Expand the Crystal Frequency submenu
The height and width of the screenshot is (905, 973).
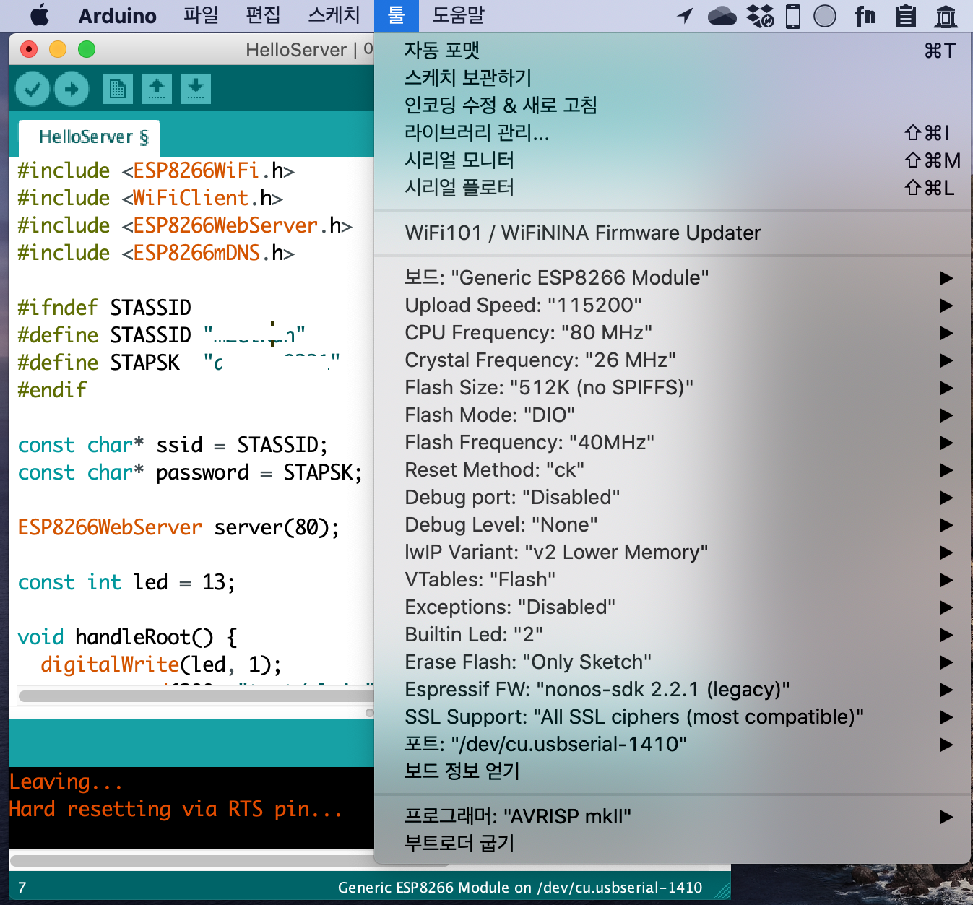click(x=673, y=360)
